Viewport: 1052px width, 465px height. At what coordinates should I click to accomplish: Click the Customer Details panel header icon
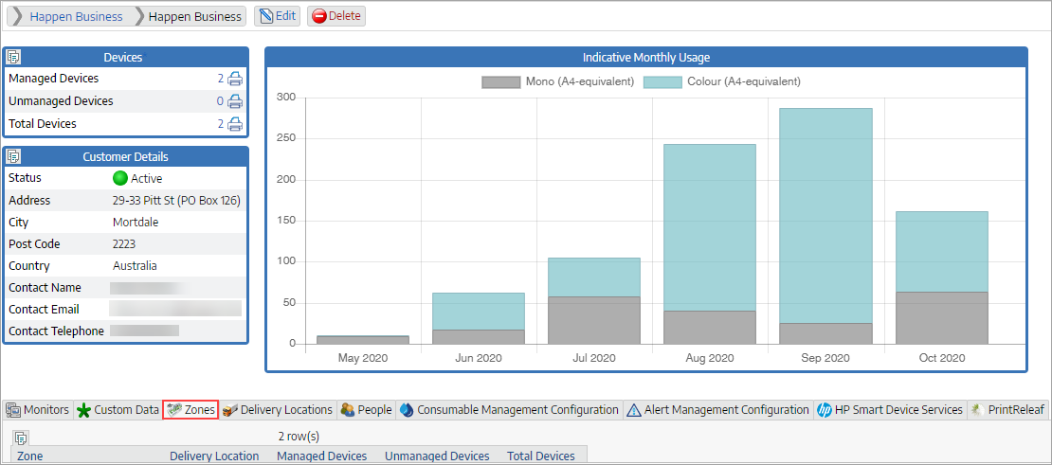(x=14, y=156)
